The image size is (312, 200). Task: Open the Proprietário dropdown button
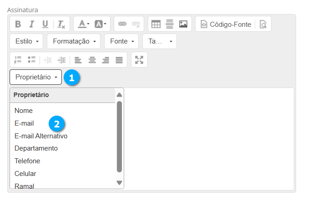pos(35,77)
